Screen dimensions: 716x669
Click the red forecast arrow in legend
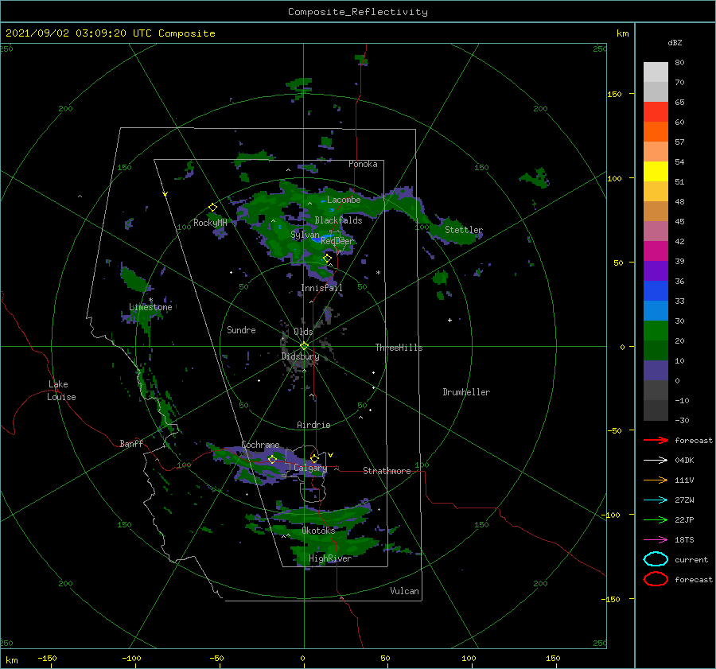(656, 440)
